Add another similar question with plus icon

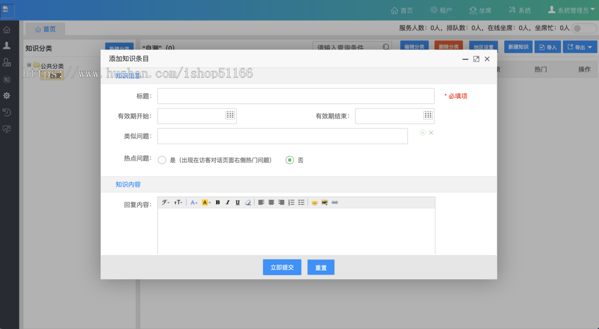tap(423, 133)
